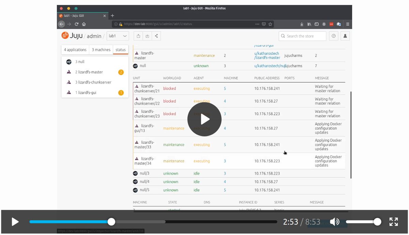
Task: Click the Juju logo
Action: 72,35
